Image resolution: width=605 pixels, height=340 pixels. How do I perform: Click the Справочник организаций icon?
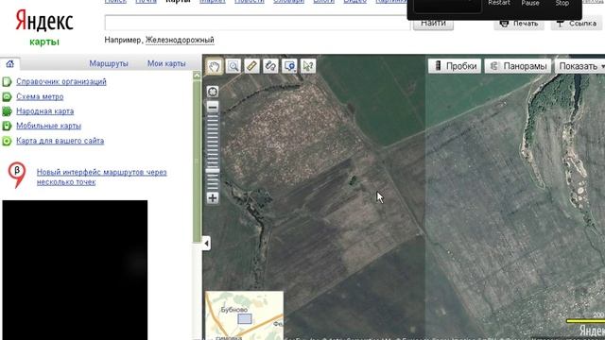pyautogui.click(x=7, y=82)
